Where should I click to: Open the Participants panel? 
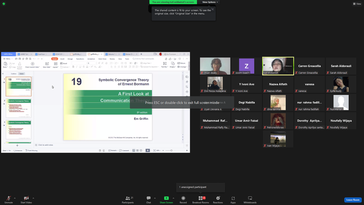point(127,199)
